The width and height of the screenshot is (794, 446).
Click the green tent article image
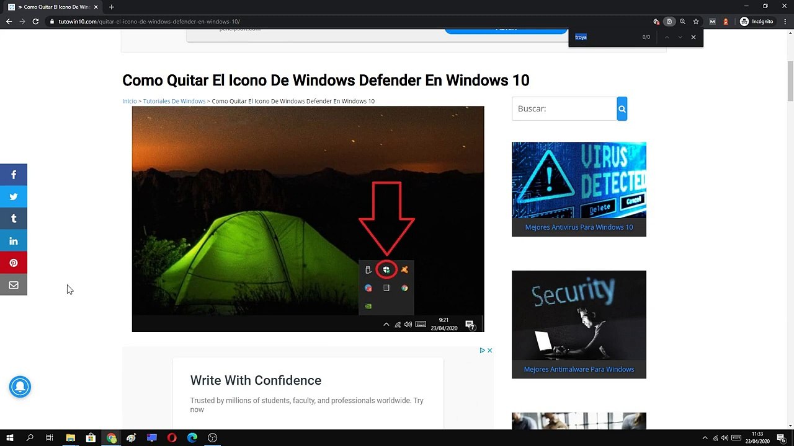point(308,219)
